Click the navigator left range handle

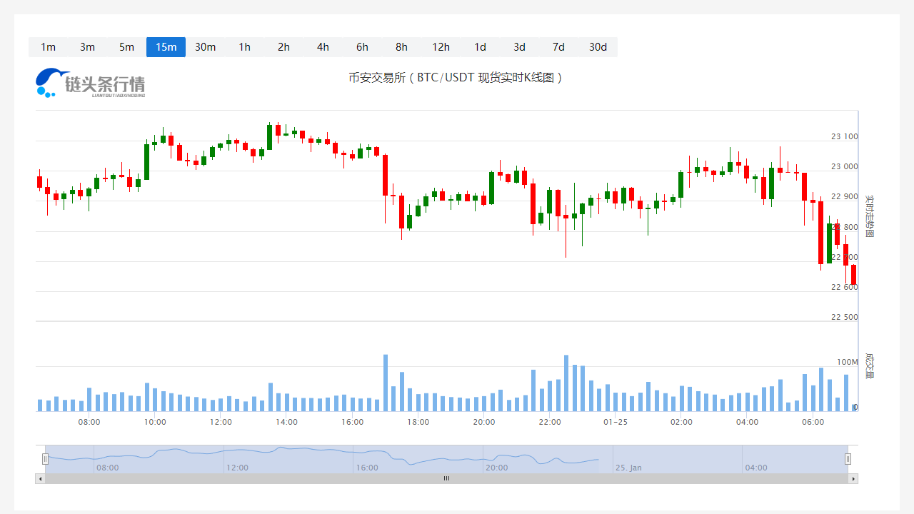(x=45, y=459)
